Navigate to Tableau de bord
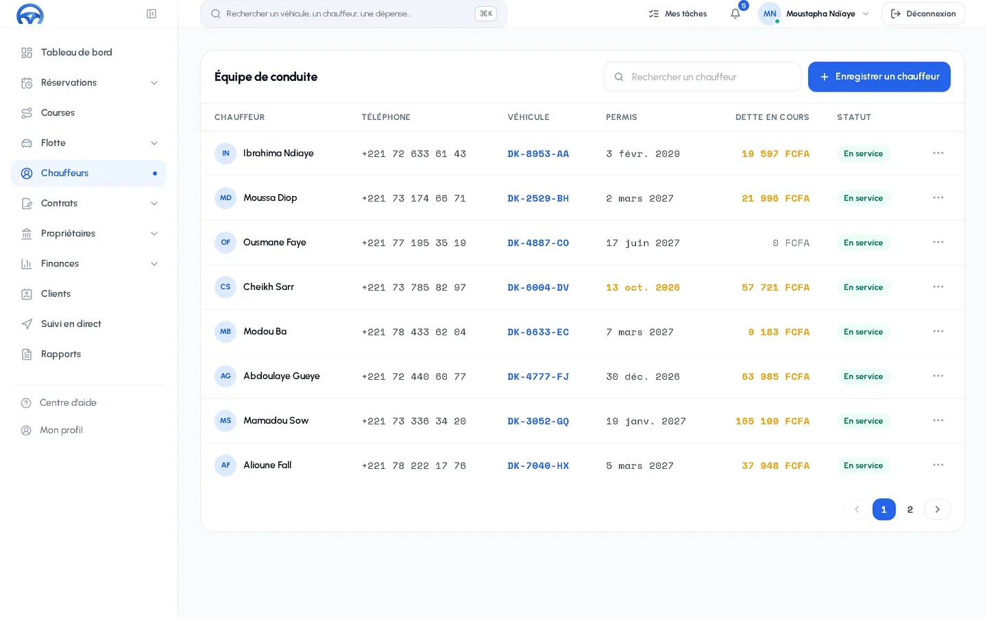The width and height of the screenshot is (987, 617). (x=88, y=53)
